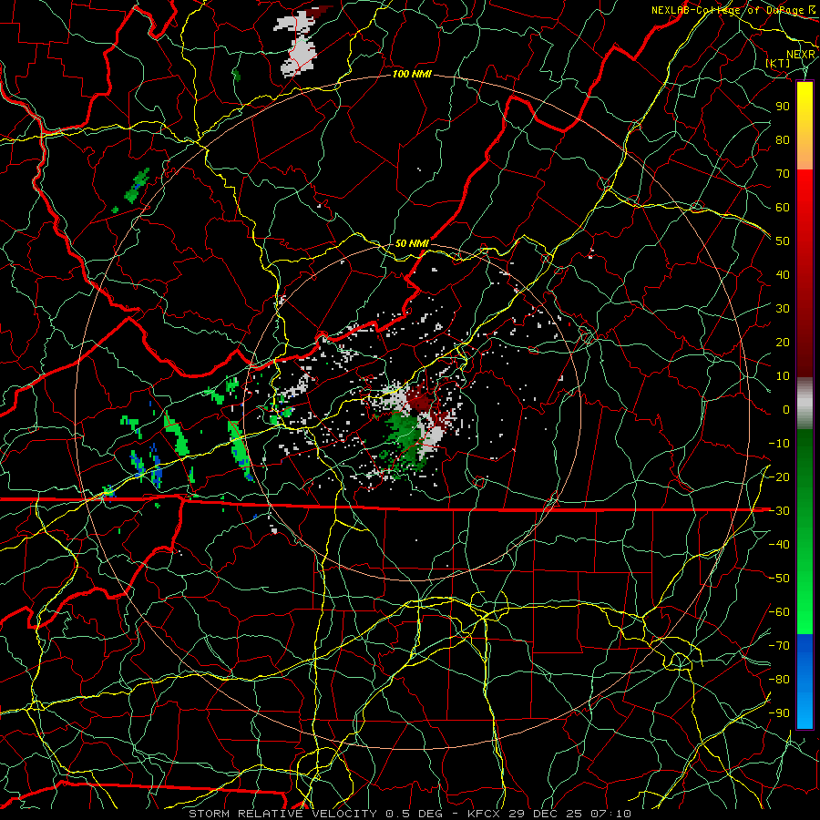Select the positive 40 scale value

[783, 275]
